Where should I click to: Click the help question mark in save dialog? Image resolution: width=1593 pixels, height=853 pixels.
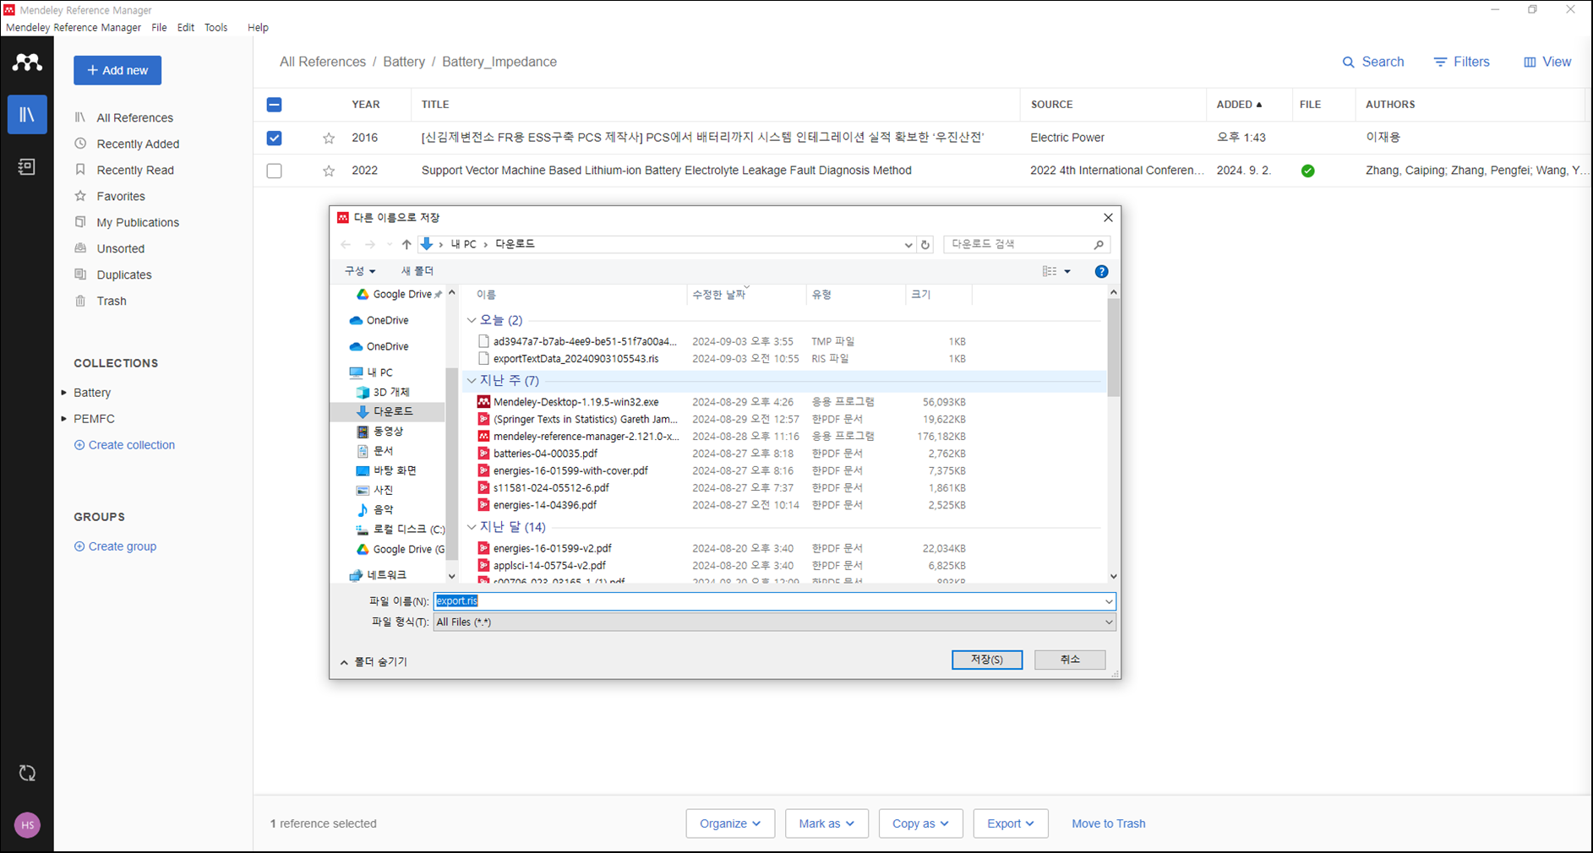coord(1101,271)
